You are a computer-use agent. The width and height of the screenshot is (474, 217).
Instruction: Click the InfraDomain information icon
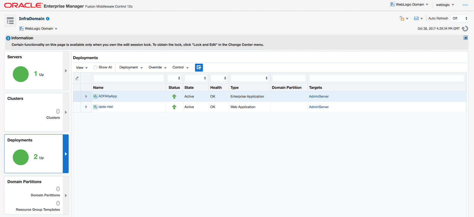point(48,19)
